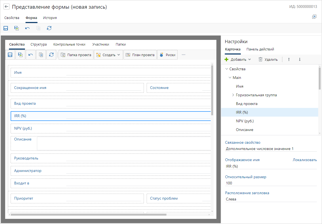
Task: Click the Описание text area
Action: pyautogui.click(x=124, y=143)
